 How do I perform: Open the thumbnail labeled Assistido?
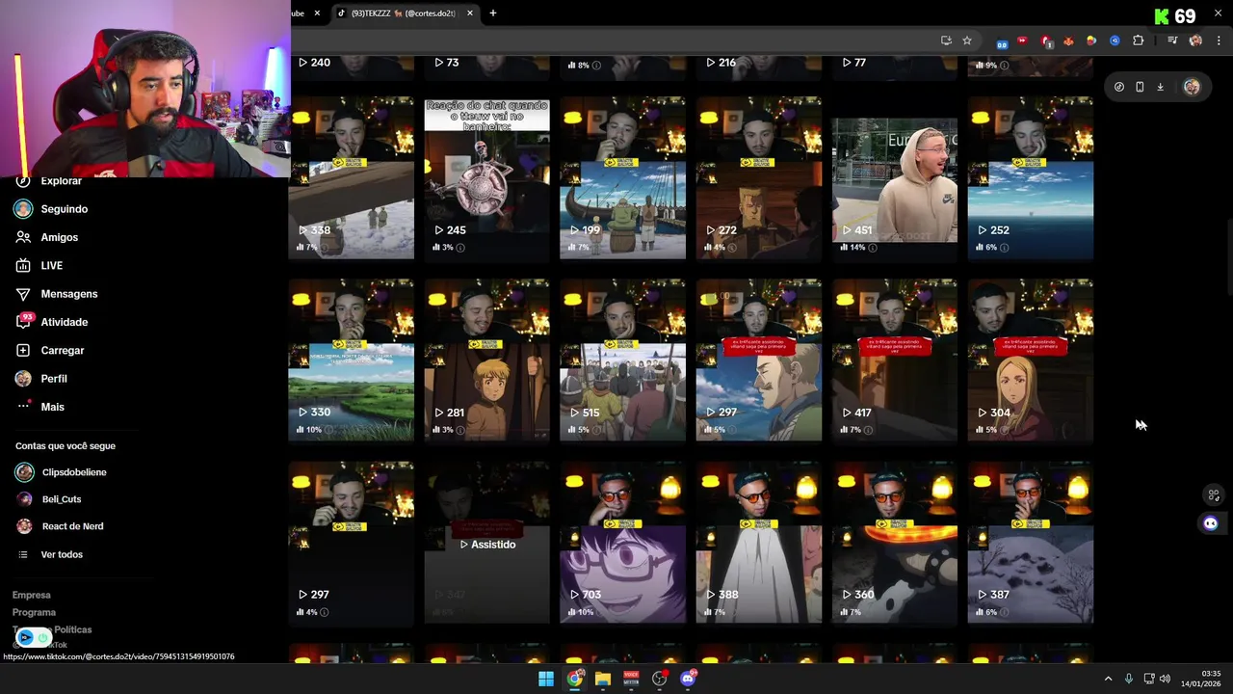pos(486,543)
